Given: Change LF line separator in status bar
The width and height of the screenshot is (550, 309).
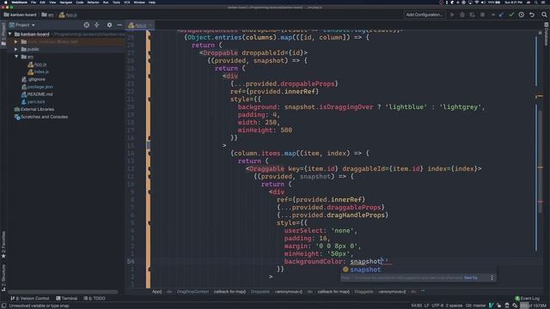Looking at the screenshot, I should (426, 306).
